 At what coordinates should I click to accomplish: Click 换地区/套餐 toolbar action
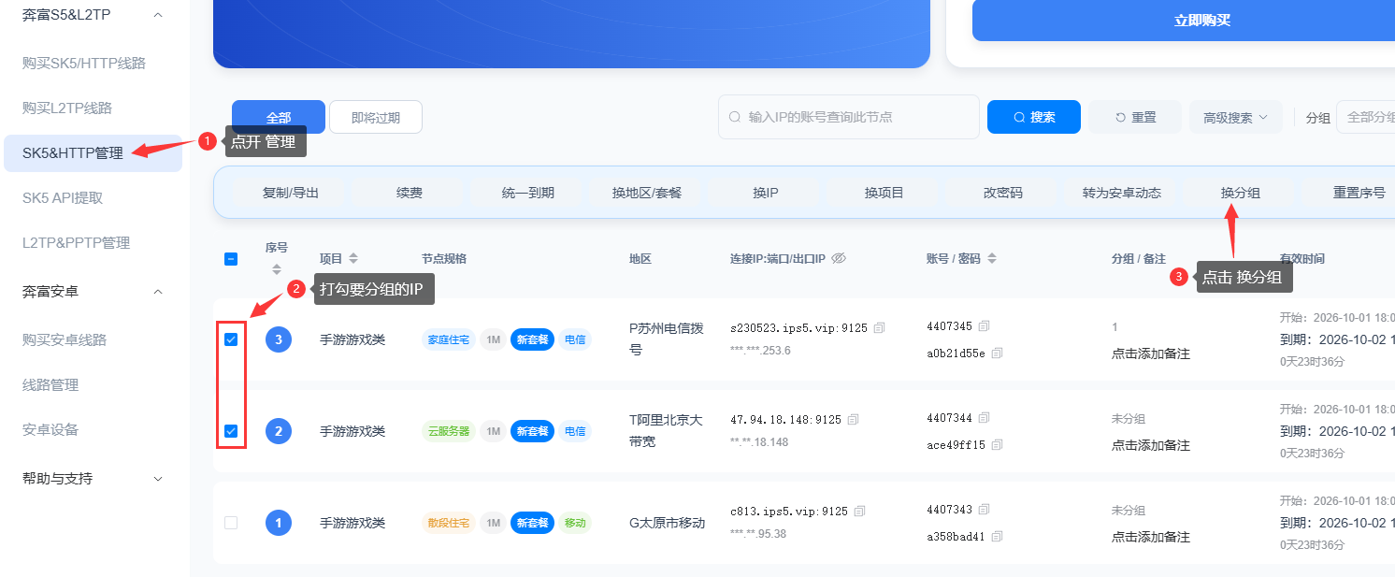[x=647, y=193]
